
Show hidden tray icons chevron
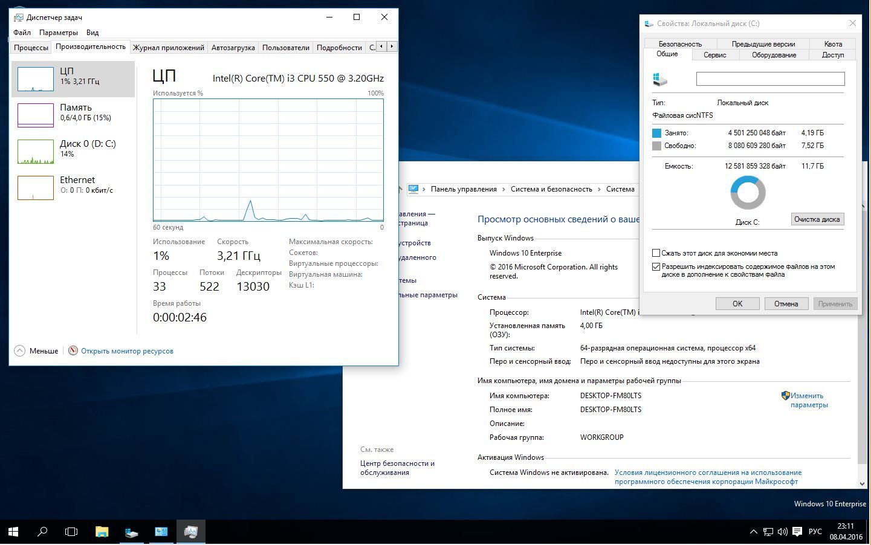pos(753,532)
